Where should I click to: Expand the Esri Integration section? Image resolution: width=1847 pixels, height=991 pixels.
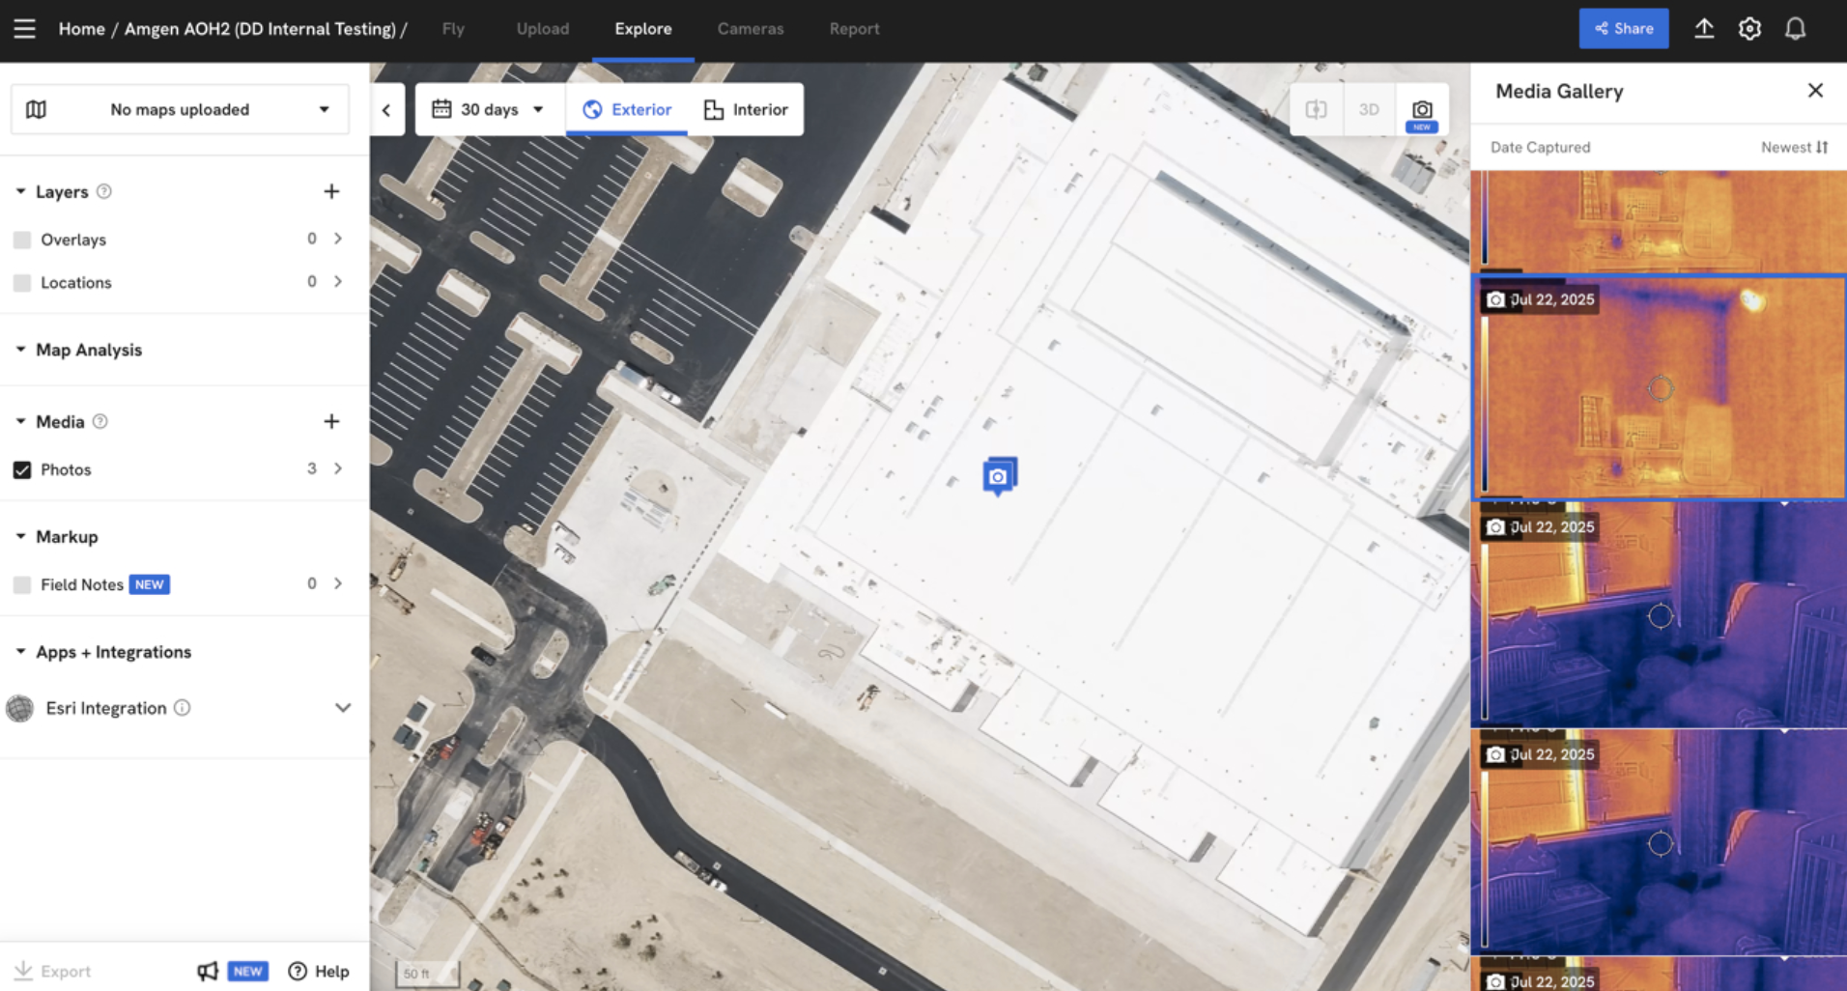pyautogui.click(x=342, y=708)
